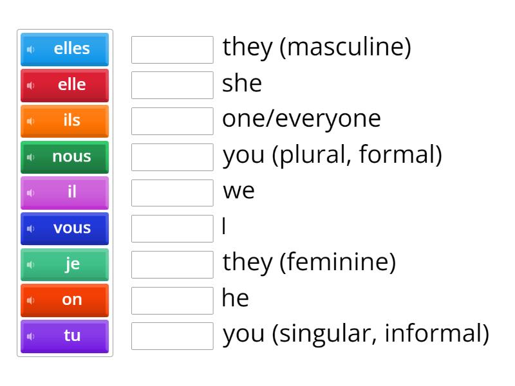Click the answer box beside 'one/everyone'

[x=172, y=120]
